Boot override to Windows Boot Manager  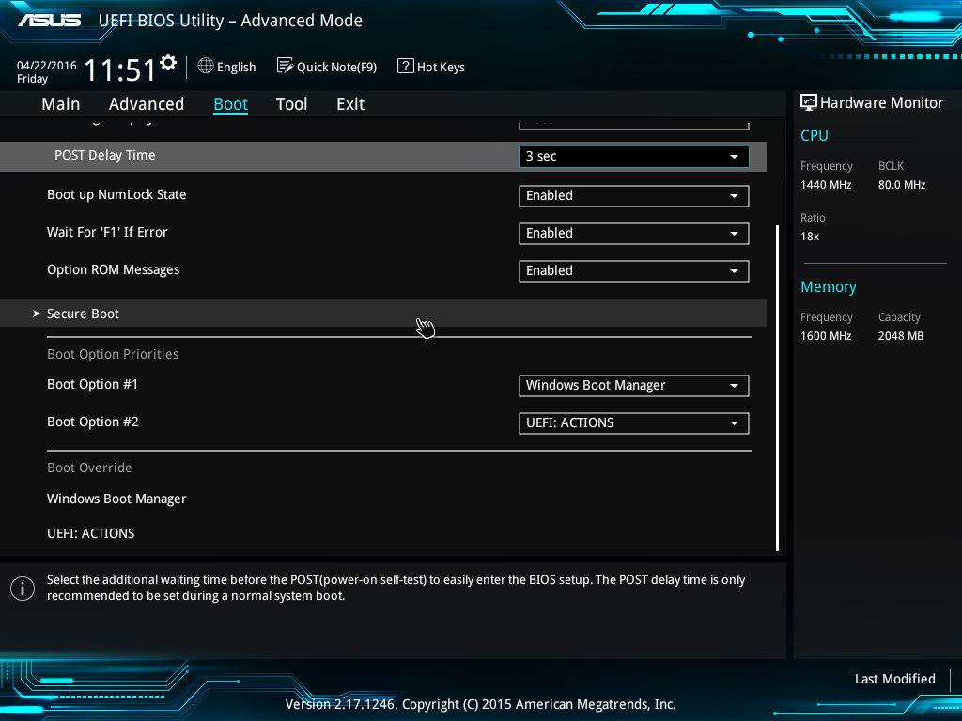pos(116,499)
